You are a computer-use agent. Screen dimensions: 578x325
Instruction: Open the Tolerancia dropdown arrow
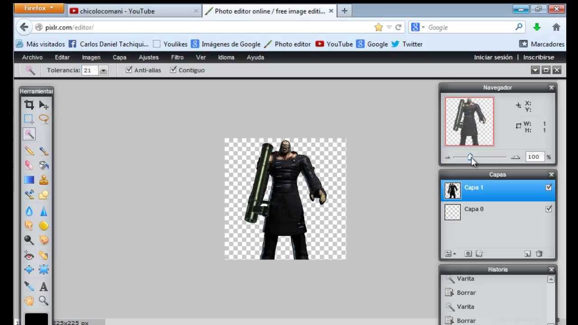tap(103, 70)
